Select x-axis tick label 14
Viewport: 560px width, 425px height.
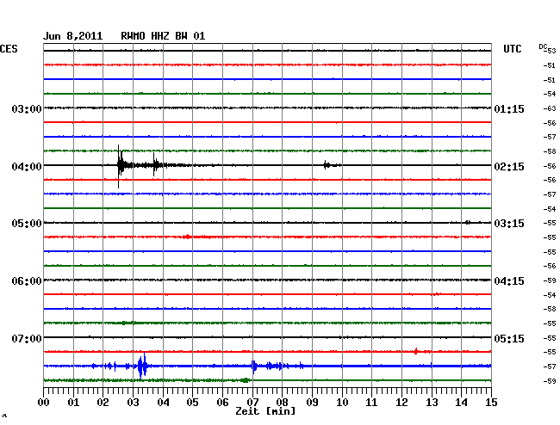pyautogui.click(x=462, y=402)
